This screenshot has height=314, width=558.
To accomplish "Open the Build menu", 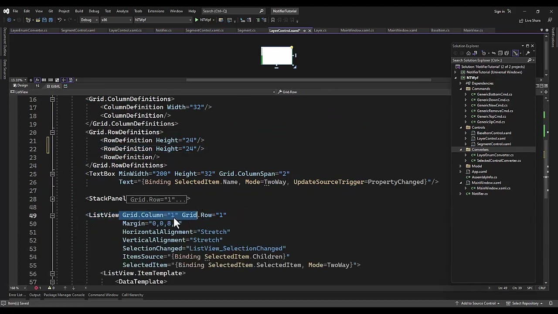I will click(x=79, y=11).
